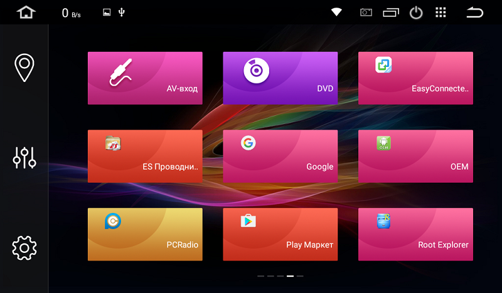Tap the image notification icon in the status bar
502x293 pixels.
107,12
